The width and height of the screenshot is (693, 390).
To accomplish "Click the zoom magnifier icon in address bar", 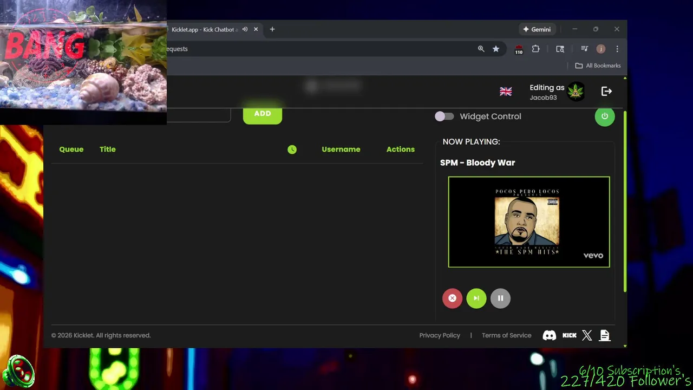I will click(x=481, y=49).
